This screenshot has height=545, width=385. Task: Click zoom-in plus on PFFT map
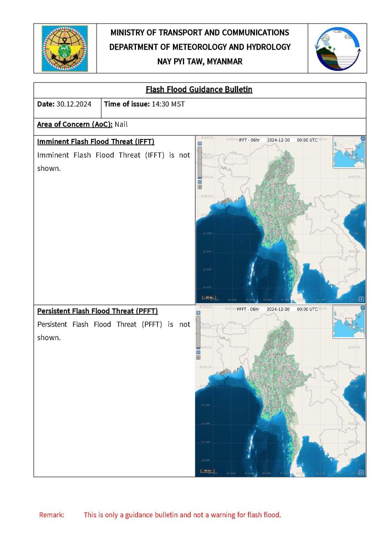coord(199,313)
